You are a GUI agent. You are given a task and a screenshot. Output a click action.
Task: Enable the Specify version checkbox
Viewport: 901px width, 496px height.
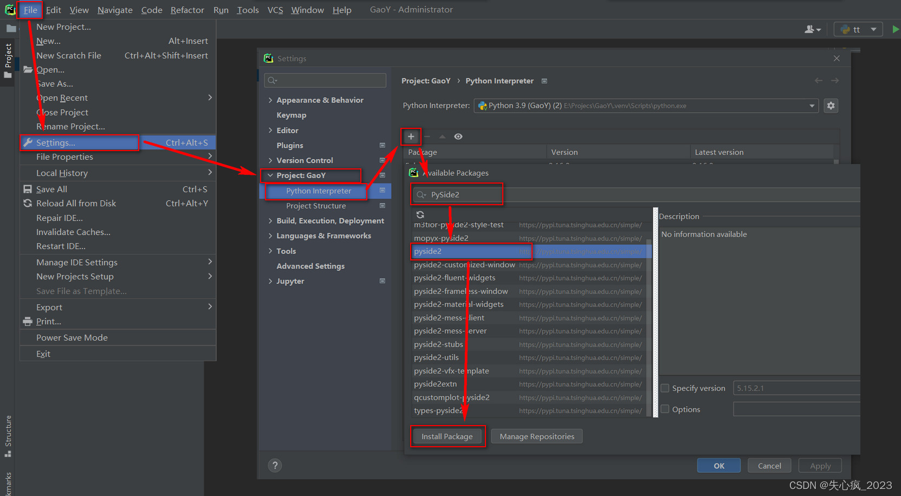point(665,388)
